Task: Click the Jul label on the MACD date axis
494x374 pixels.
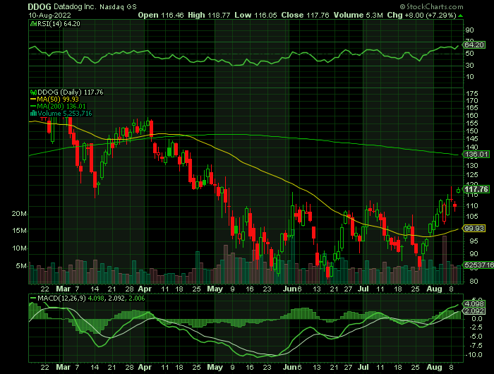Action: pyautogui.click(x=363, y=368)
